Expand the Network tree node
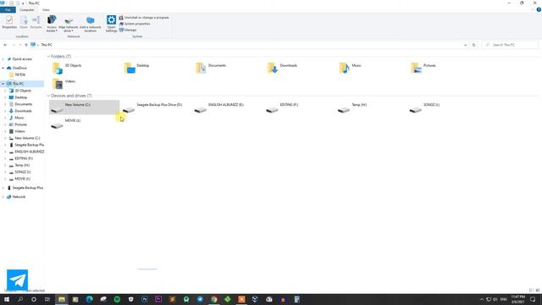Viewport: 542px width, 305px height. [x=3, y=197]
